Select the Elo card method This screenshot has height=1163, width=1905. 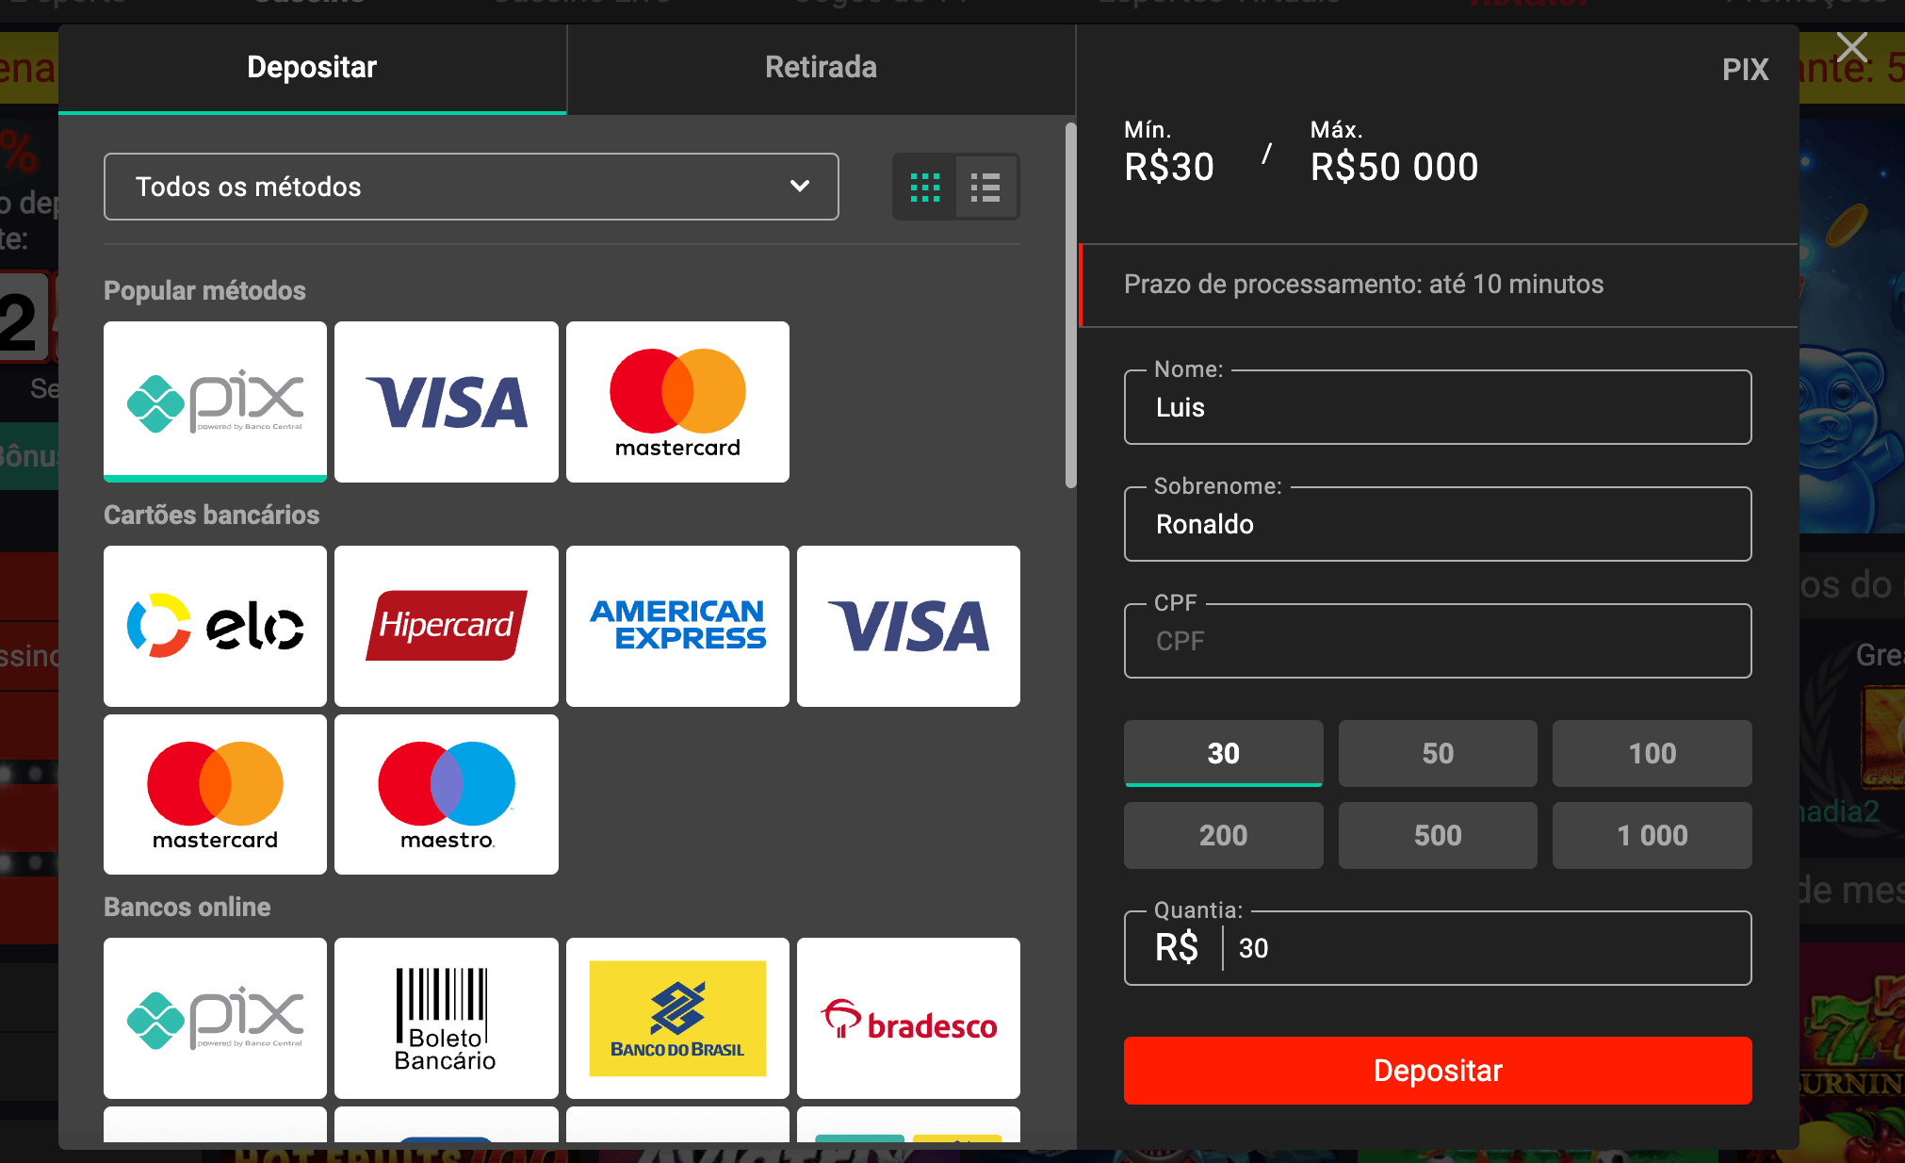tap(215, 626)
